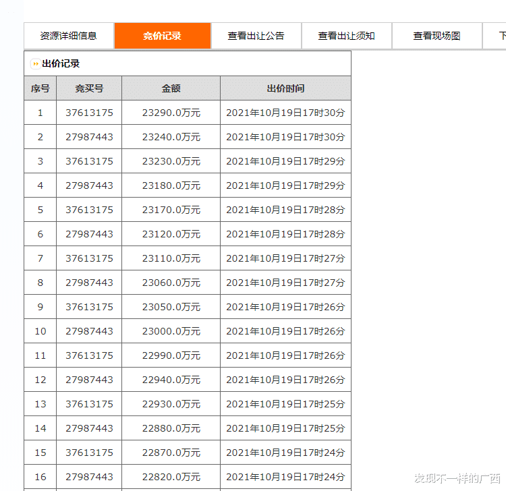Viewport: 506px width, 491px height.
Task: Select amount 22940.0万元 in row 12
Action: [171, 380]
